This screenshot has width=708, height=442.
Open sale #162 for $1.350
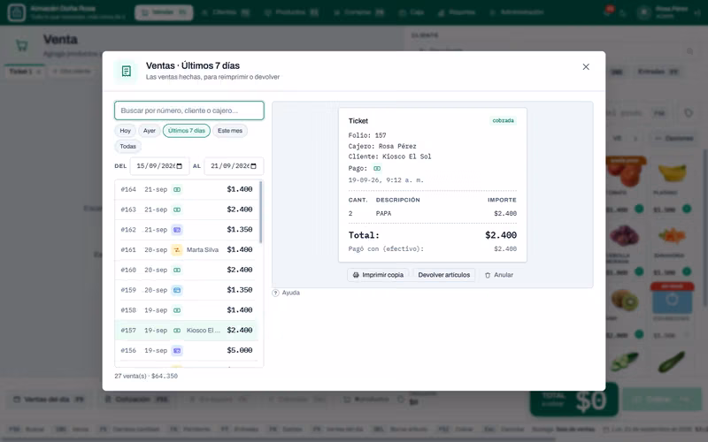point(186,230)
